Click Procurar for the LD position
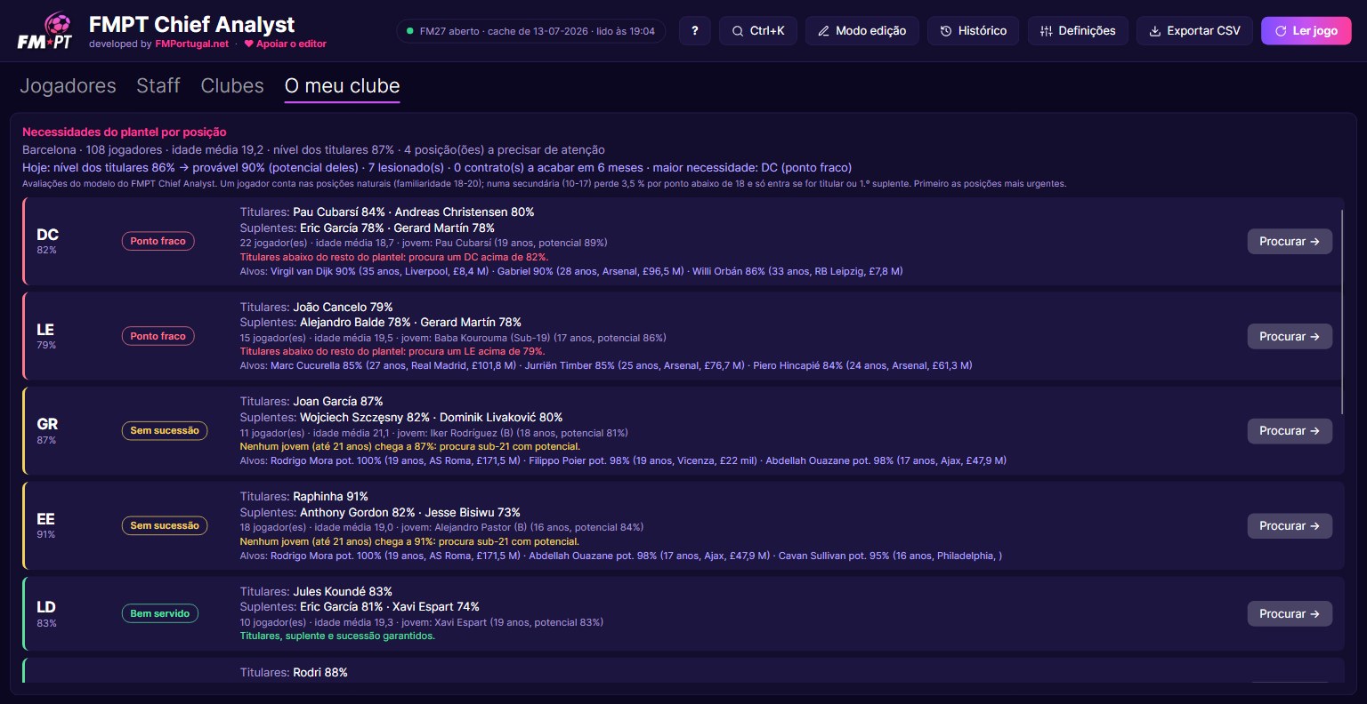The height and width of the screenshot is (704, 1367). [1290, 613]
